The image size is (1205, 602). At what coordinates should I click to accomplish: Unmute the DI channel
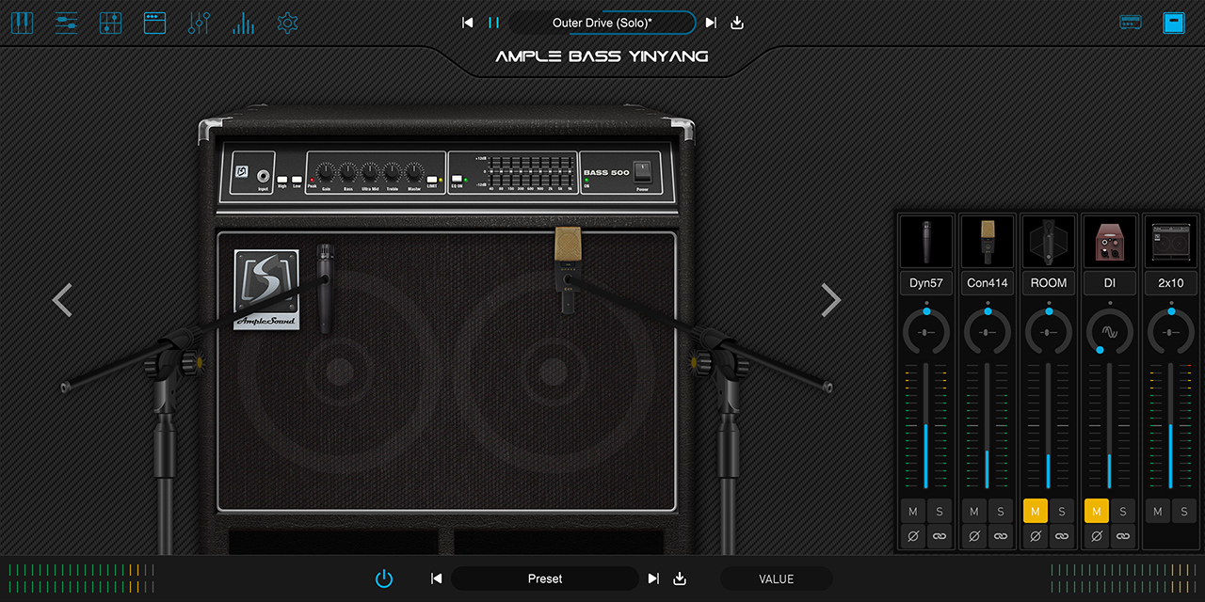click(x=1096, y=512)
